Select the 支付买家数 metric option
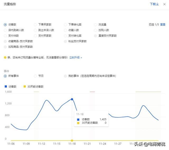The image size is (169, 150). pyautogui.click(x=35, y=36)
